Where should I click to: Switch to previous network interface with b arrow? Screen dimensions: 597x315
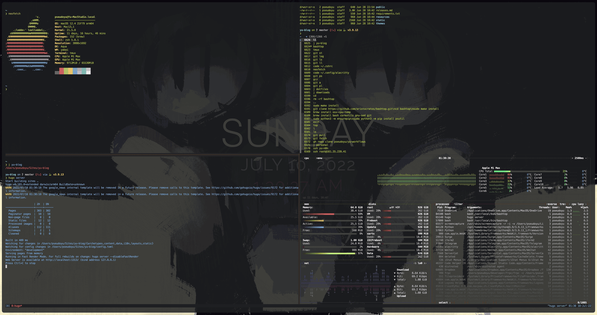click(x=415, y=263)
